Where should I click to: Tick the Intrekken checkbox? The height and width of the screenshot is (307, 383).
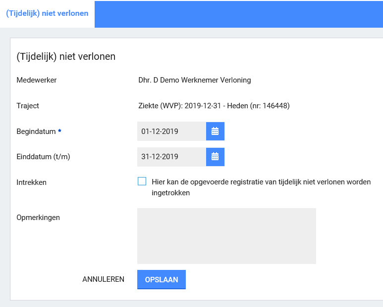142,181
